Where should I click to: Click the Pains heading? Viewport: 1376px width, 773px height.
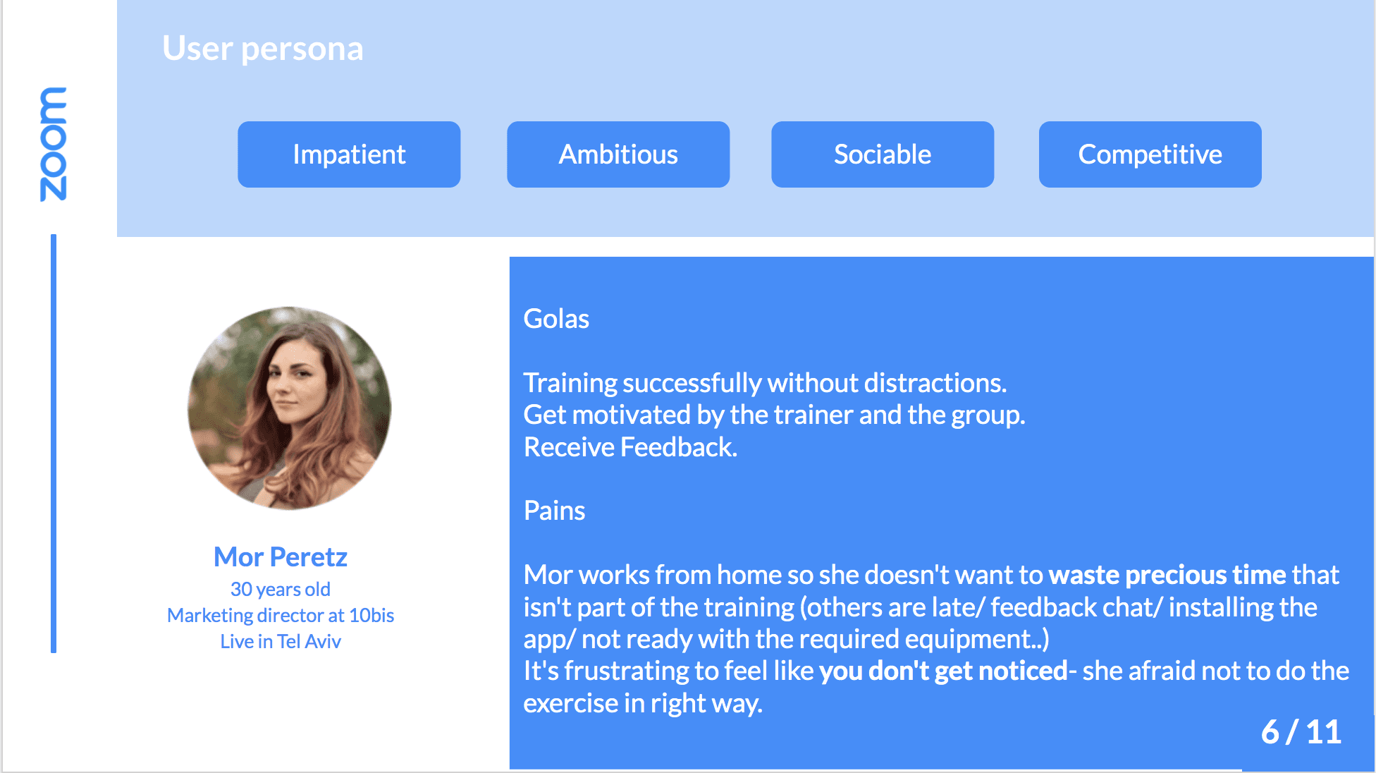click(x=554, y=511)
